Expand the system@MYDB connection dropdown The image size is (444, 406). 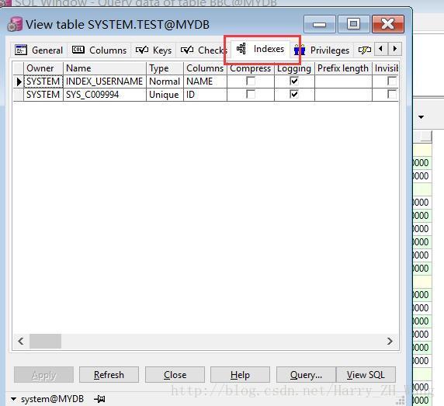pyautogui.click(x=13, y=399)
